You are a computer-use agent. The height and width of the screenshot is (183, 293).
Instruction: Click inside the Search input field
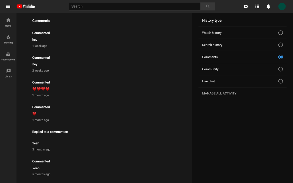click(134, 6)
